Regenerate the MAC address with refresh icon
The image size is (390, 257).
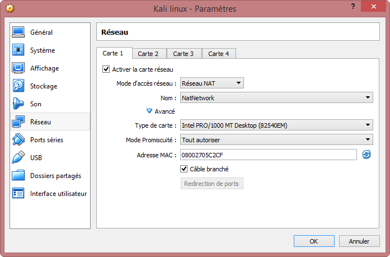click(366, 155)
